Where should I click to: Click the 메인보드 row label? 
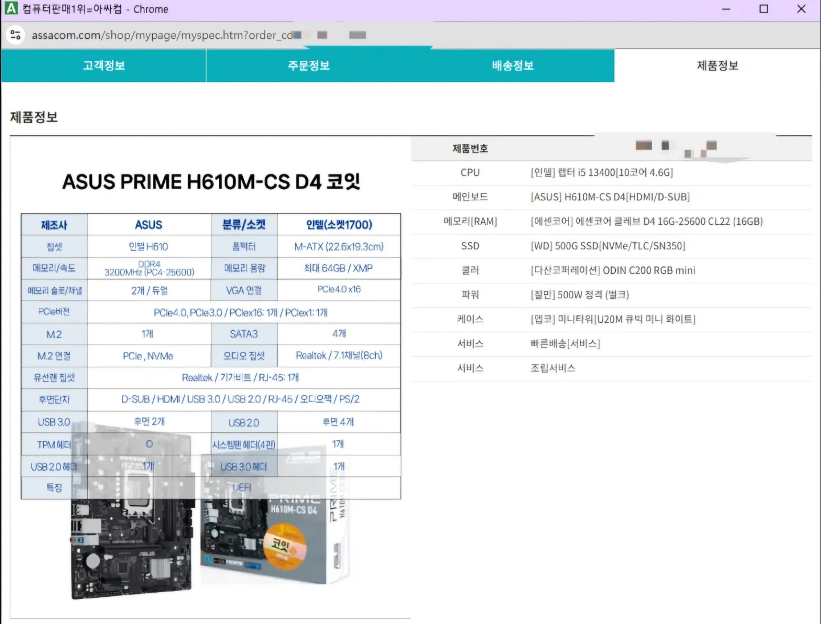(470, 197)
